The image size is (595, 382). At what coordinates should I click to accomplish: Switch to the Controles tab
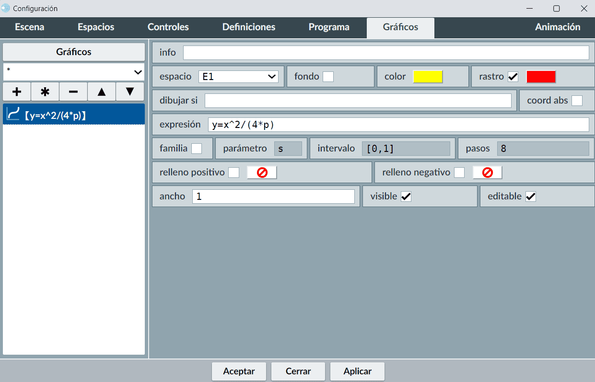(168, 27)
